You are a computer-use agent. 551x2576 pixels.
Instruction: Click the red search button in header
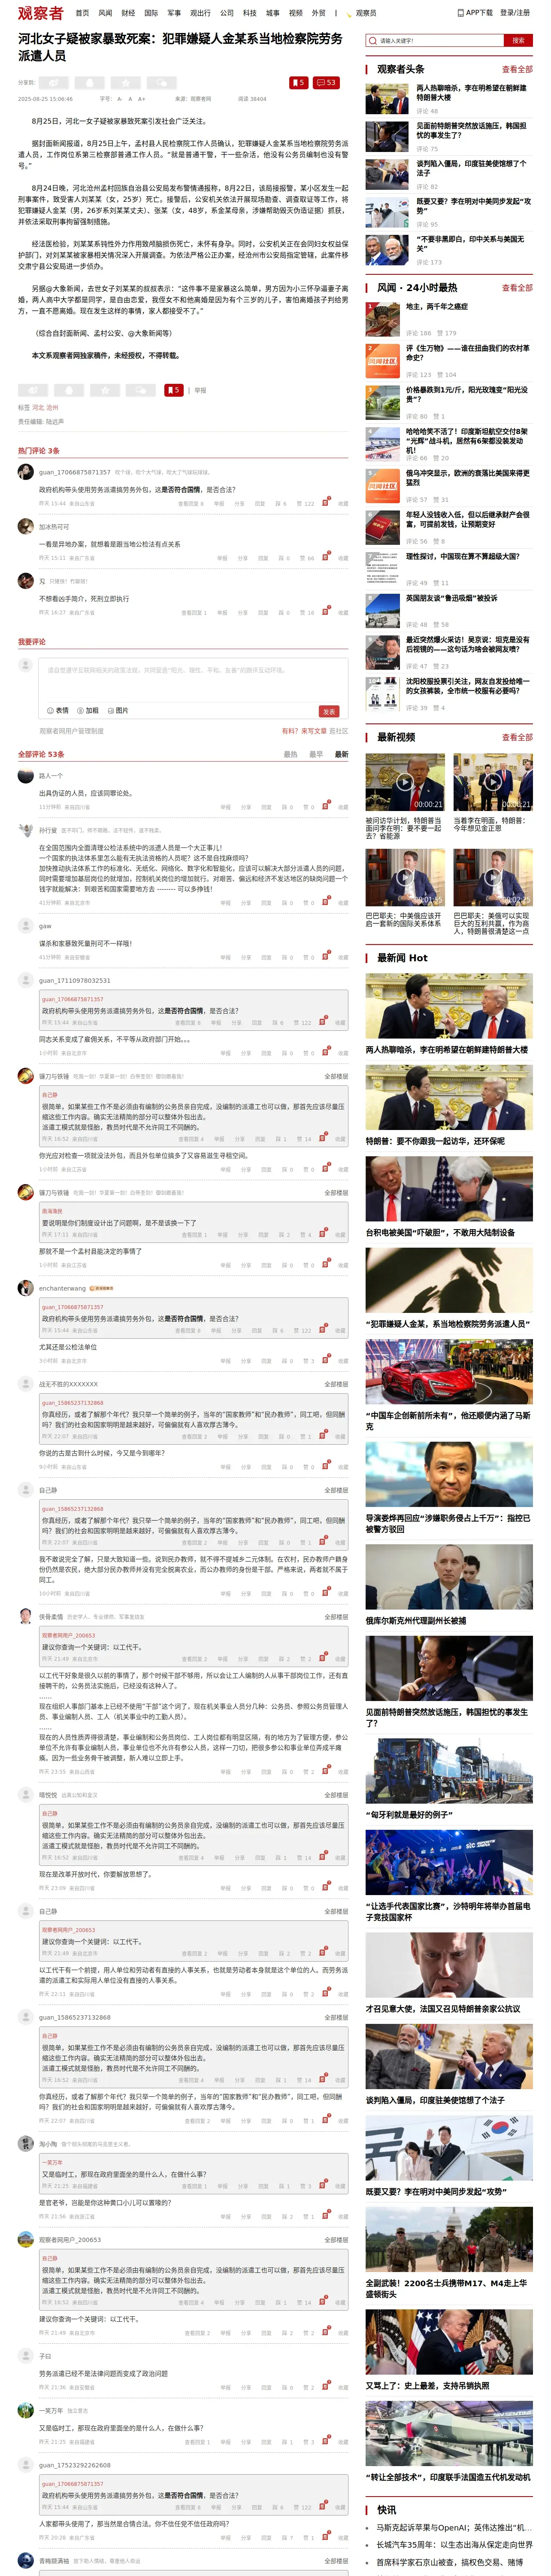click(517, 41)
